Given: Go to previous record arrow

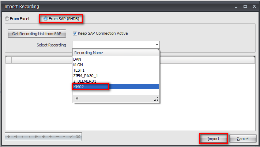Looking at the screenshot, I should coord(22,137).
